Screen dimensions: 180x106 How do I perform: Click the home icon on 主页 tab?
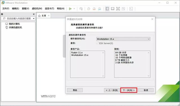[x=39, y=16]
